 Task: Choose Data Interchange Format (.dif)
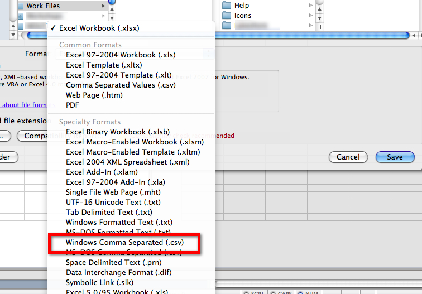pos(119,272)
